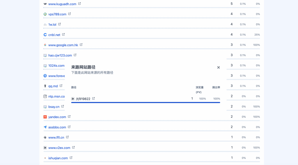298x165 pixels.
Task: Click the cnbl.net favicon
Action: click(x=45, y=35)
